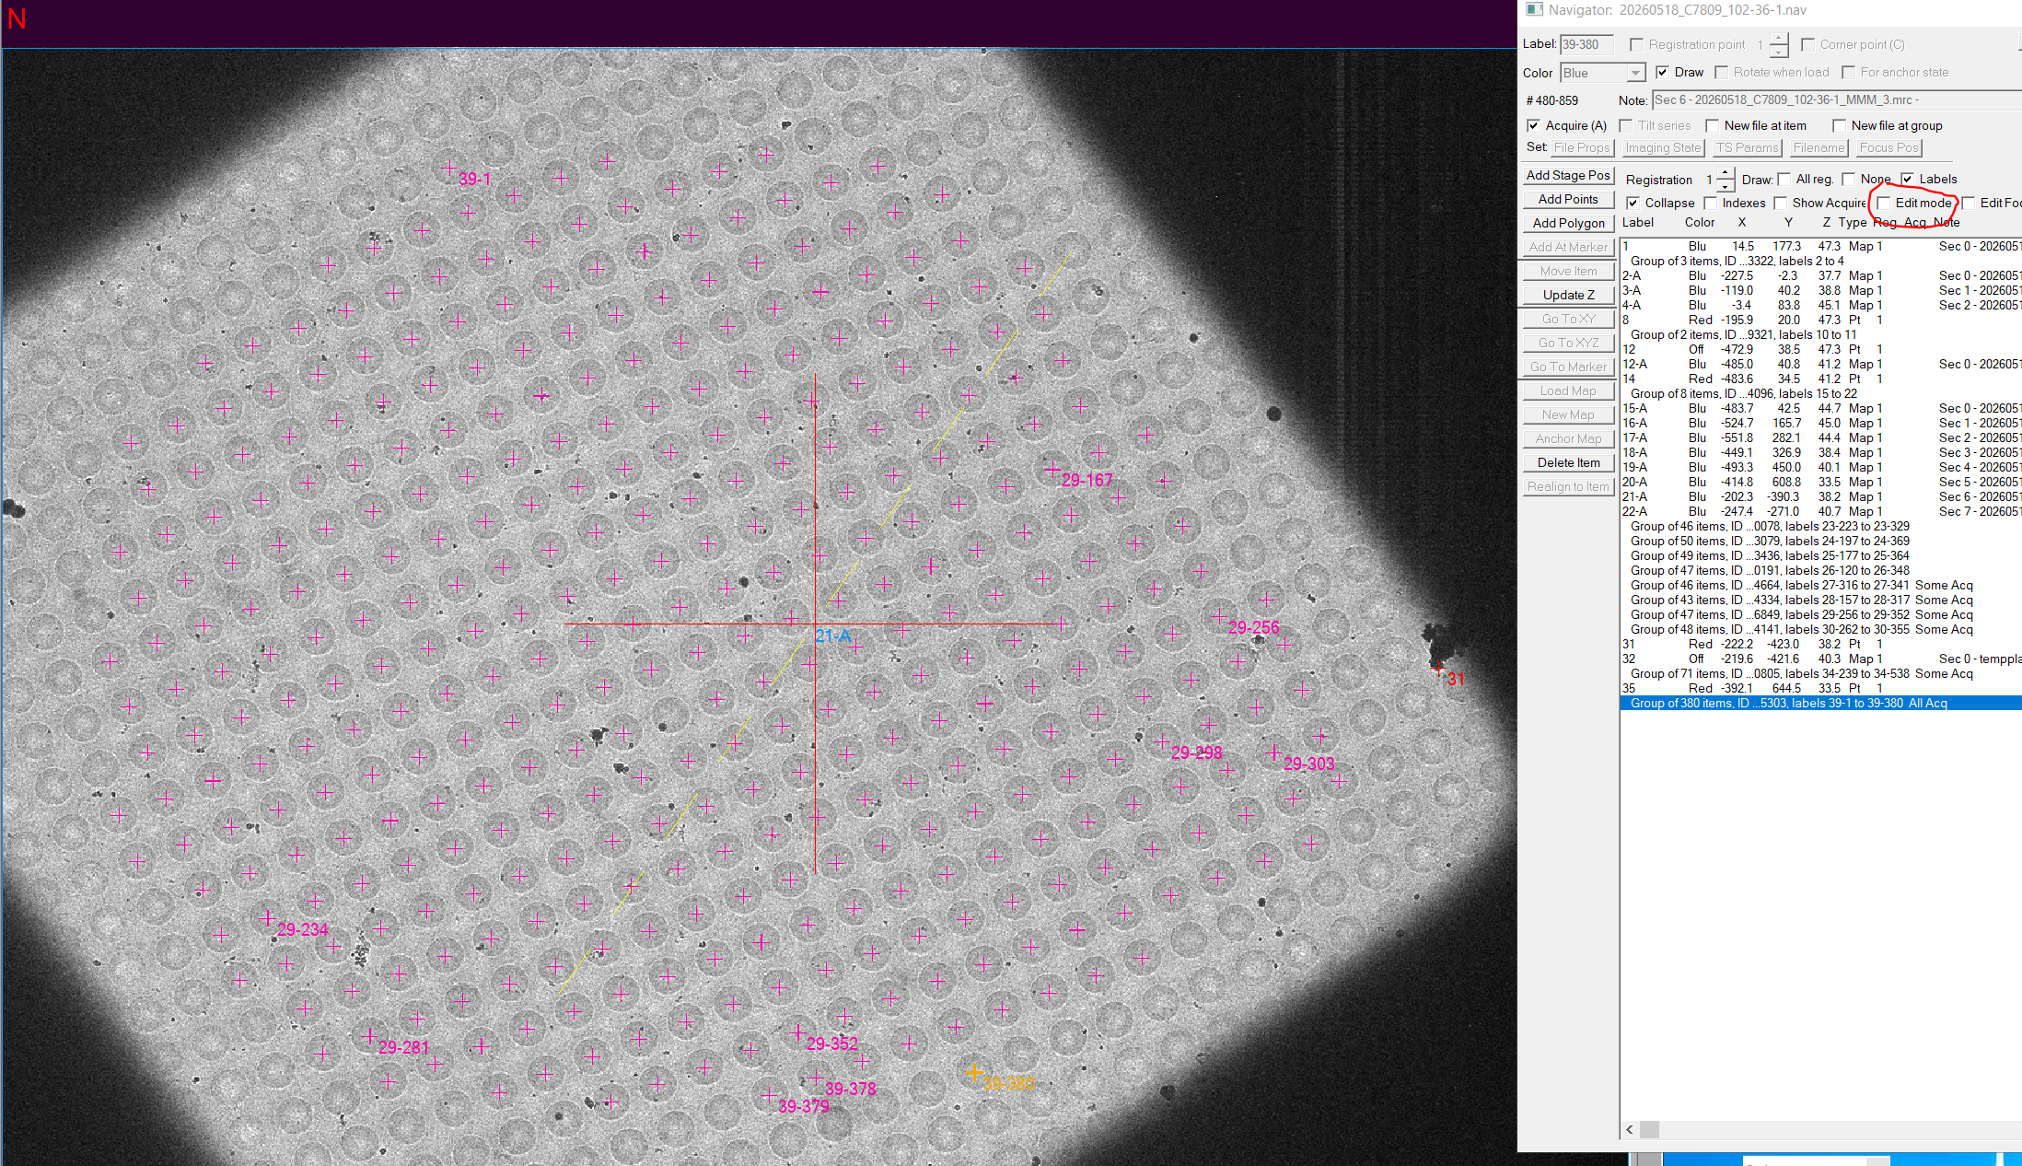
Task: Enable the Show Acquire checkbox
Action: [1780, 204]
